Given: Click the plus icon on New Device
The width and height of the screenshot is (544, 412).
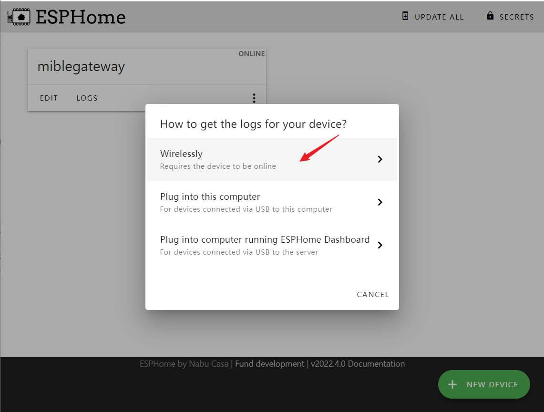Looking at the screenshot, I should coord(452,384).
